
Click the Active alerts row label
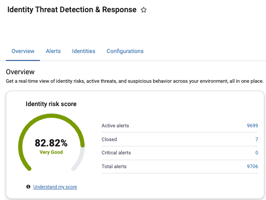[115, 126]
